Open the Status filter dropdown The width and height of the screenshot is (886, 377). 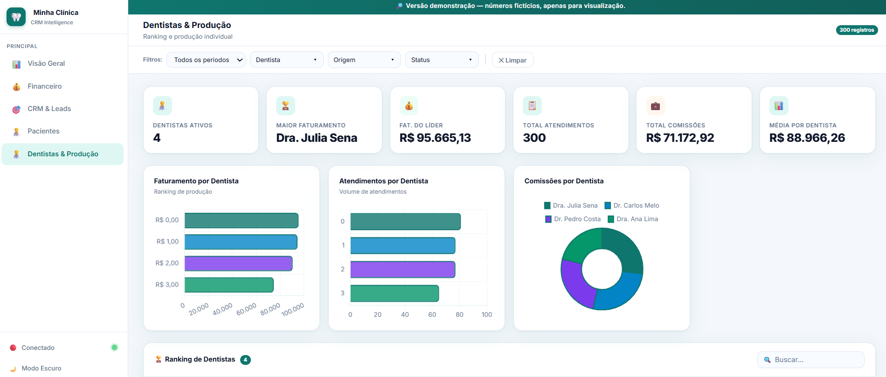coord(442,60)
